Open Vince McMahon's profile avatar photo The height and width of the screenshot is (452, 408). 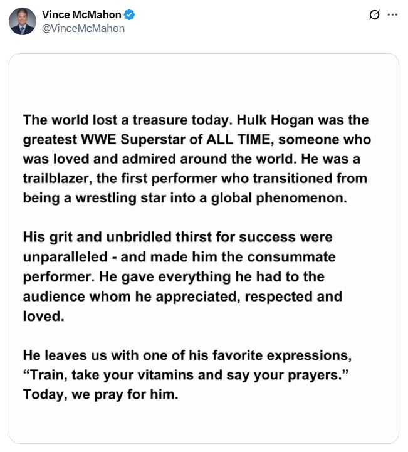23,22
